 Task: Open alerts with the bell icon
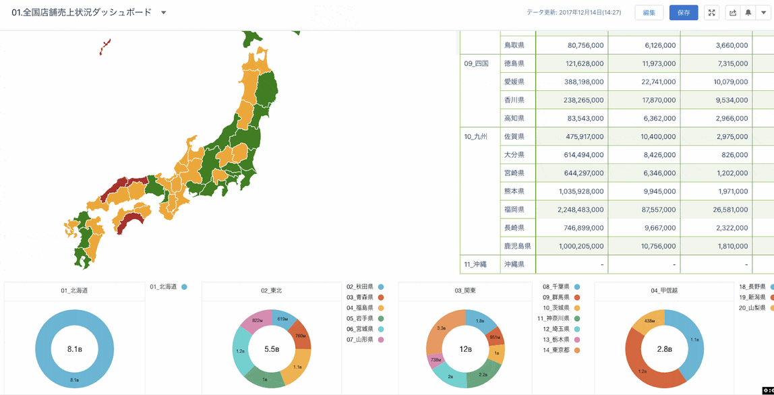pos(748,13)
